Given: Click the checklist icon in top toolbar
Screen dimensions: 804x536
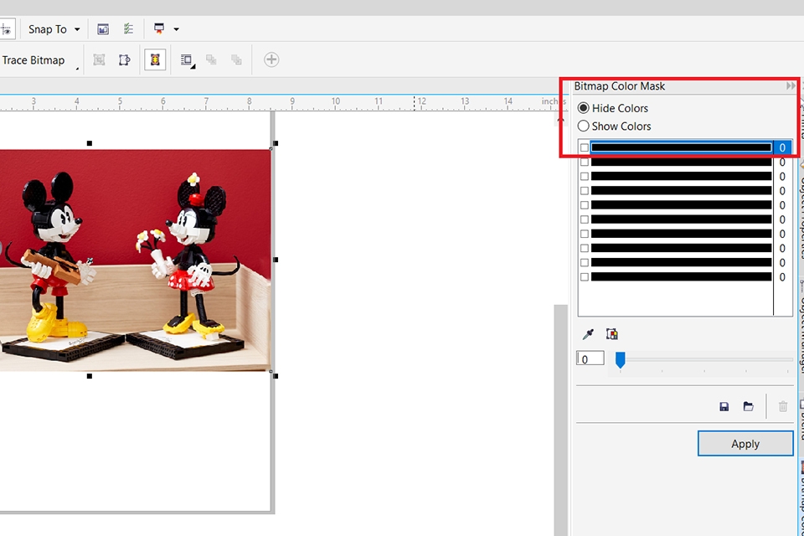Looking at the screenshot, I should pyautogui.click(x=128, y=29).
